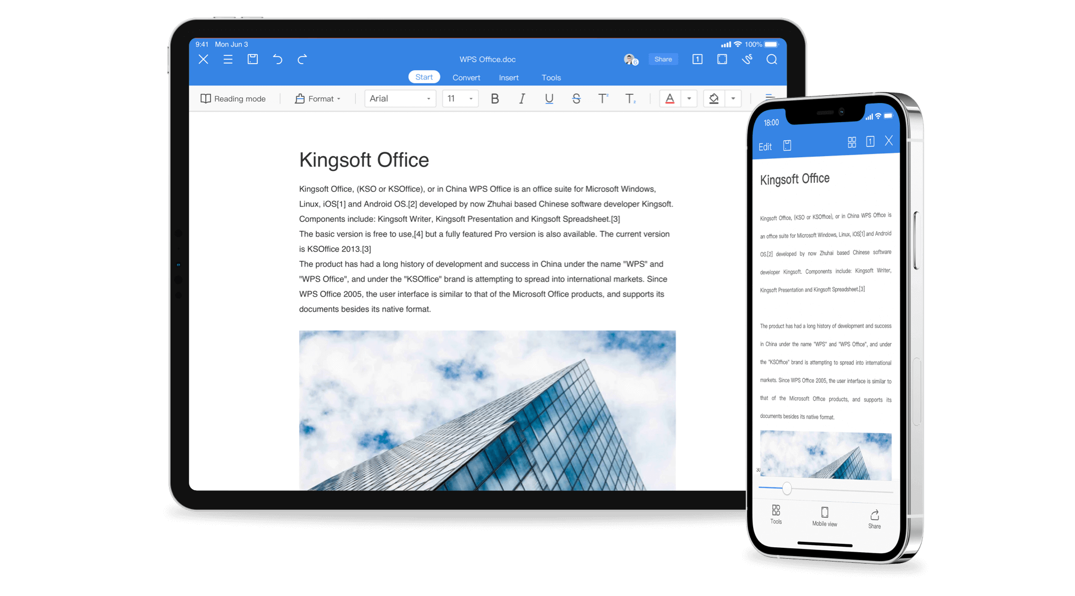The width and height of the screenshot is (1075, 596).
Task: Click the text color highlight icon
Action: click(715, 98)
